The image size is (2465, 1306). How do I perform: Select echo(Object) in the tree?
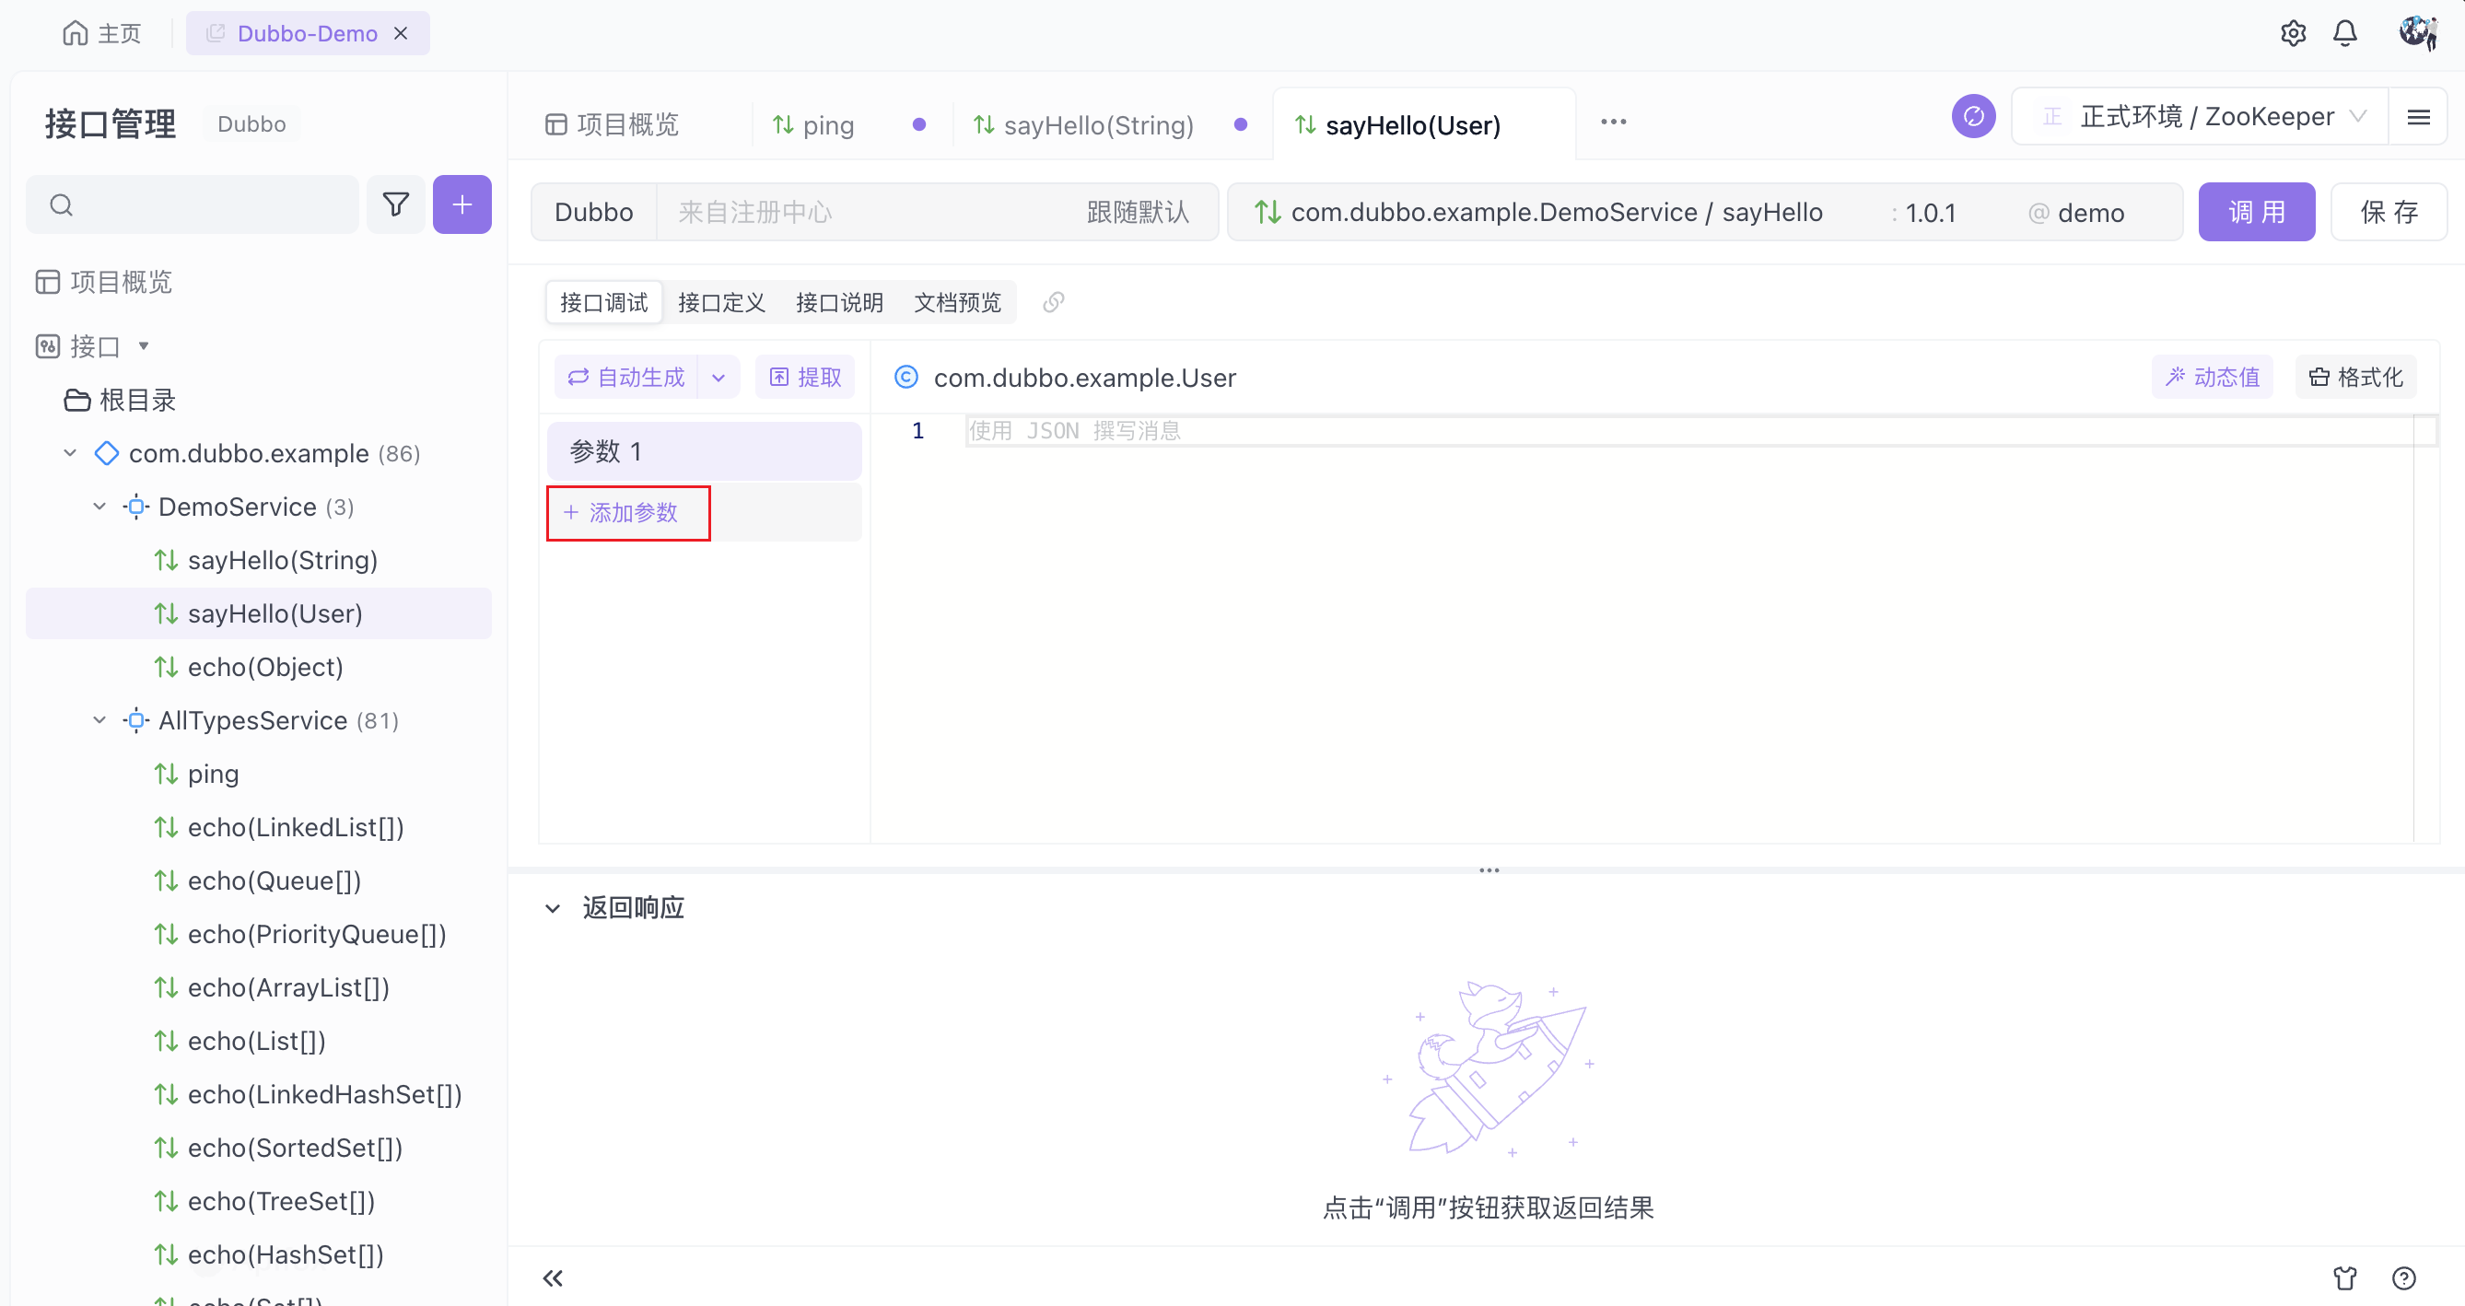pyautogui.click(x=265, y=667)
